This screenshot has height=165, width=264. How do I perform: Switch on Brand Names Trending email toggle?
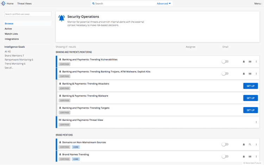coord(225,157)
